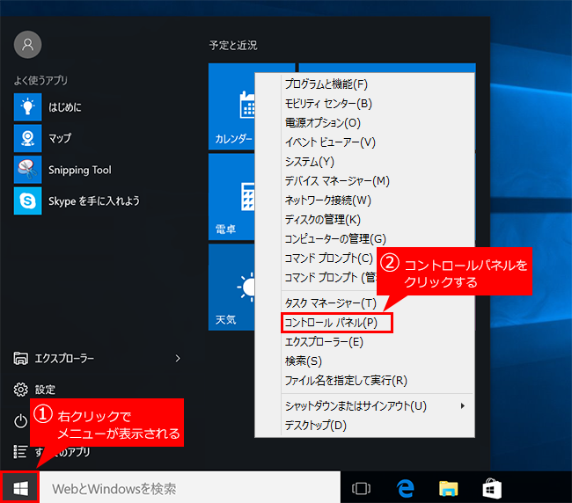Open the 電卓 calculator tile
Image resolution: width=572 pixels, height=503 pixels.
[x=231, y=196]
